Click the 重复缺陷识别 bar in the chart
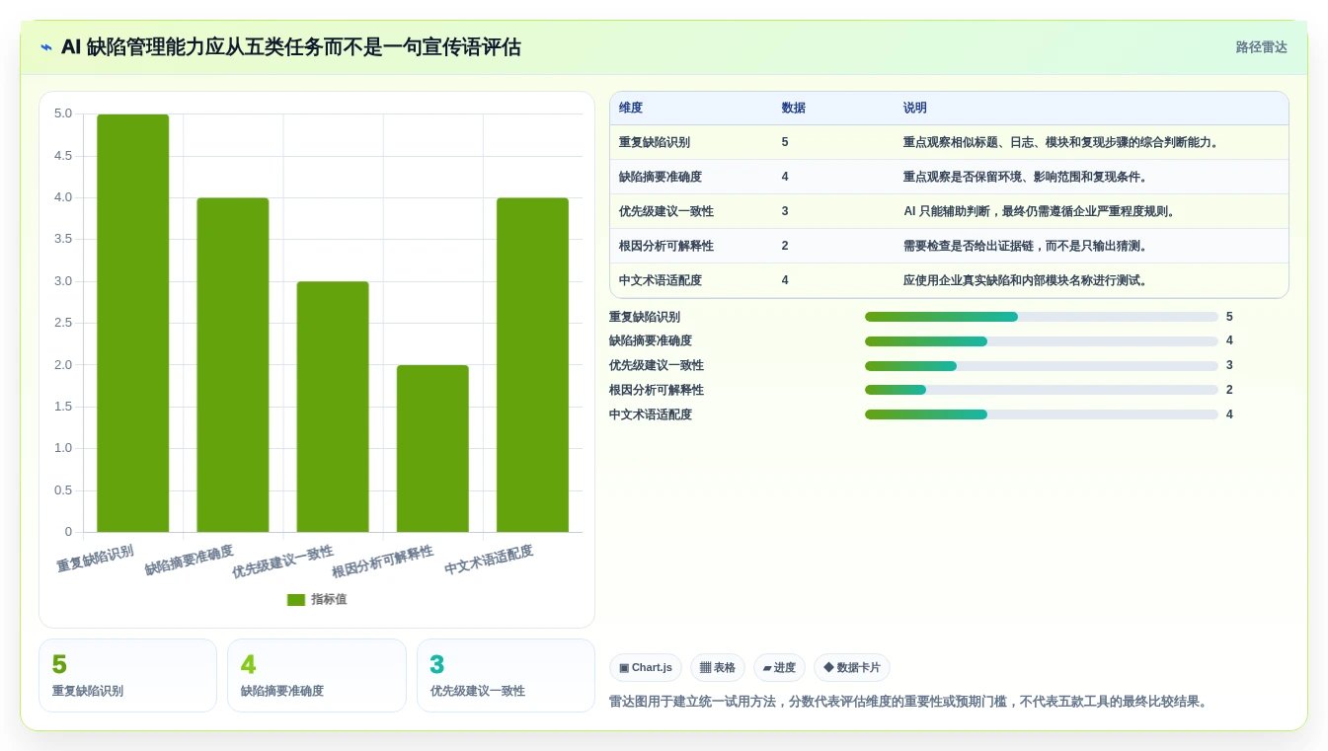The image size is (1328, 751). click(x=133, y=324)
